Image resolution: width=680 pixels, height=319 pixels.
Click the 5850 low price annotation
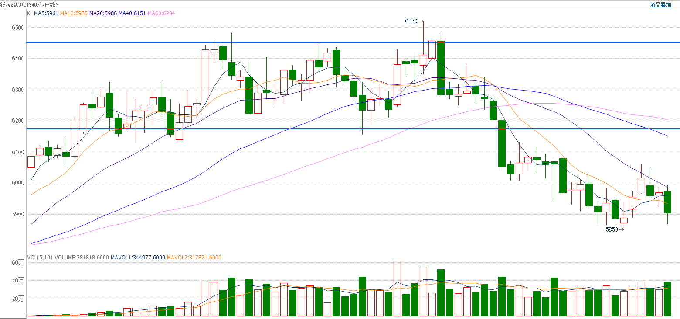pyautogui.click(x=612, y=229)
